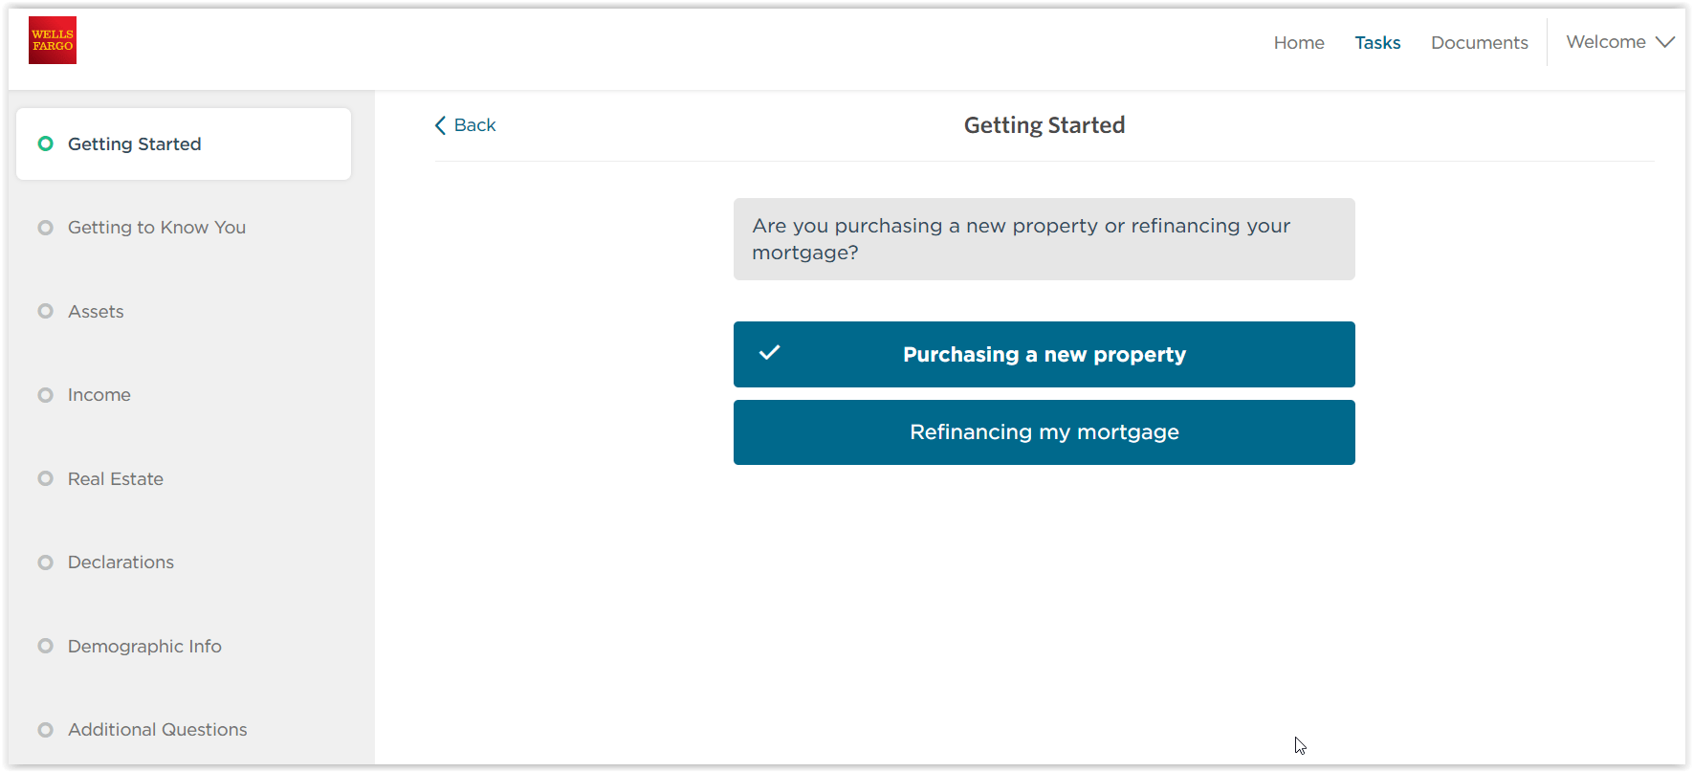1693x772 pixels.
Task: Select Purchasing a new property option
Action: [1044, 354]
